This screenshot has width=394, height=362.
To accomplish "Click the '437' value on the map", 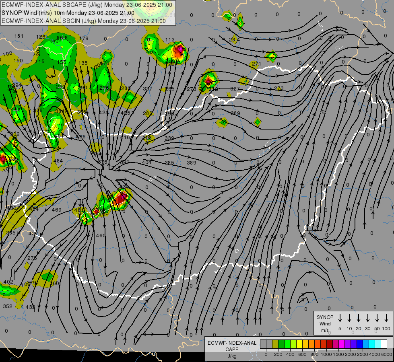I will click(33, 234).
